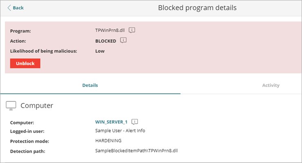Viewport: 302px width, 163px height.
Task: Open the WIN_SERVER_1 computer link
Action: pyautogui.click(x=111, y=122)
